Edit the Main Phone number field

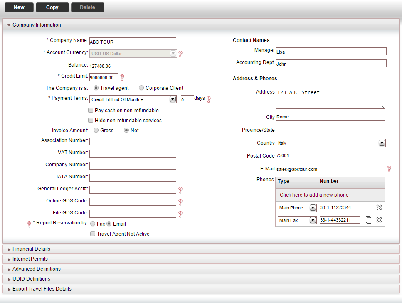[x=340, y=207]
